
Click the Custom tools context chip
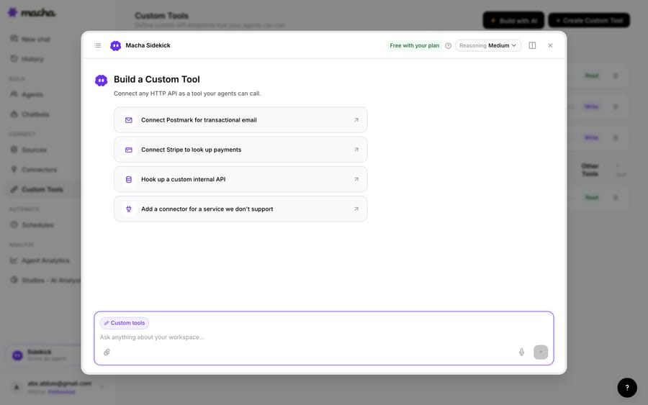coord(125,323)
